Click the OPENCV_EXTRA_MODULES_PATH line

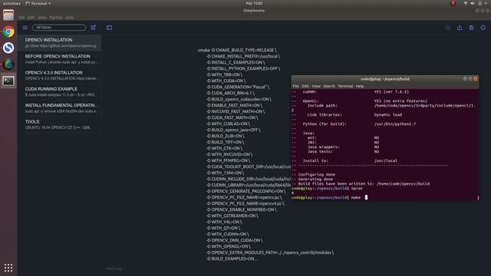click(x=271, y=252)
